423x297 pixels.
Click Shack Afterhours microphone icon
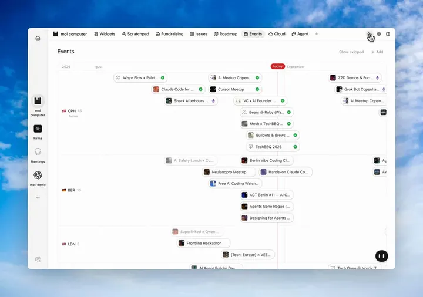click(213, 101)
